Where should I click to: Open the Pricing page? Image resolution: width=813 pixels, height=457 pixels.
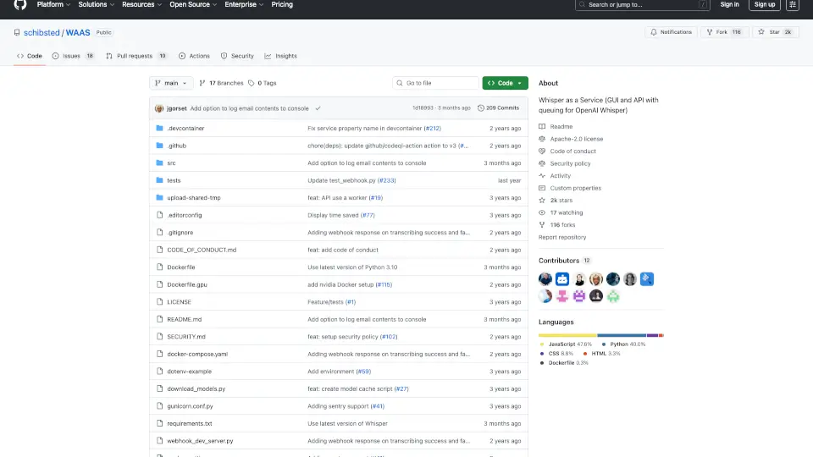click(282, 5)
